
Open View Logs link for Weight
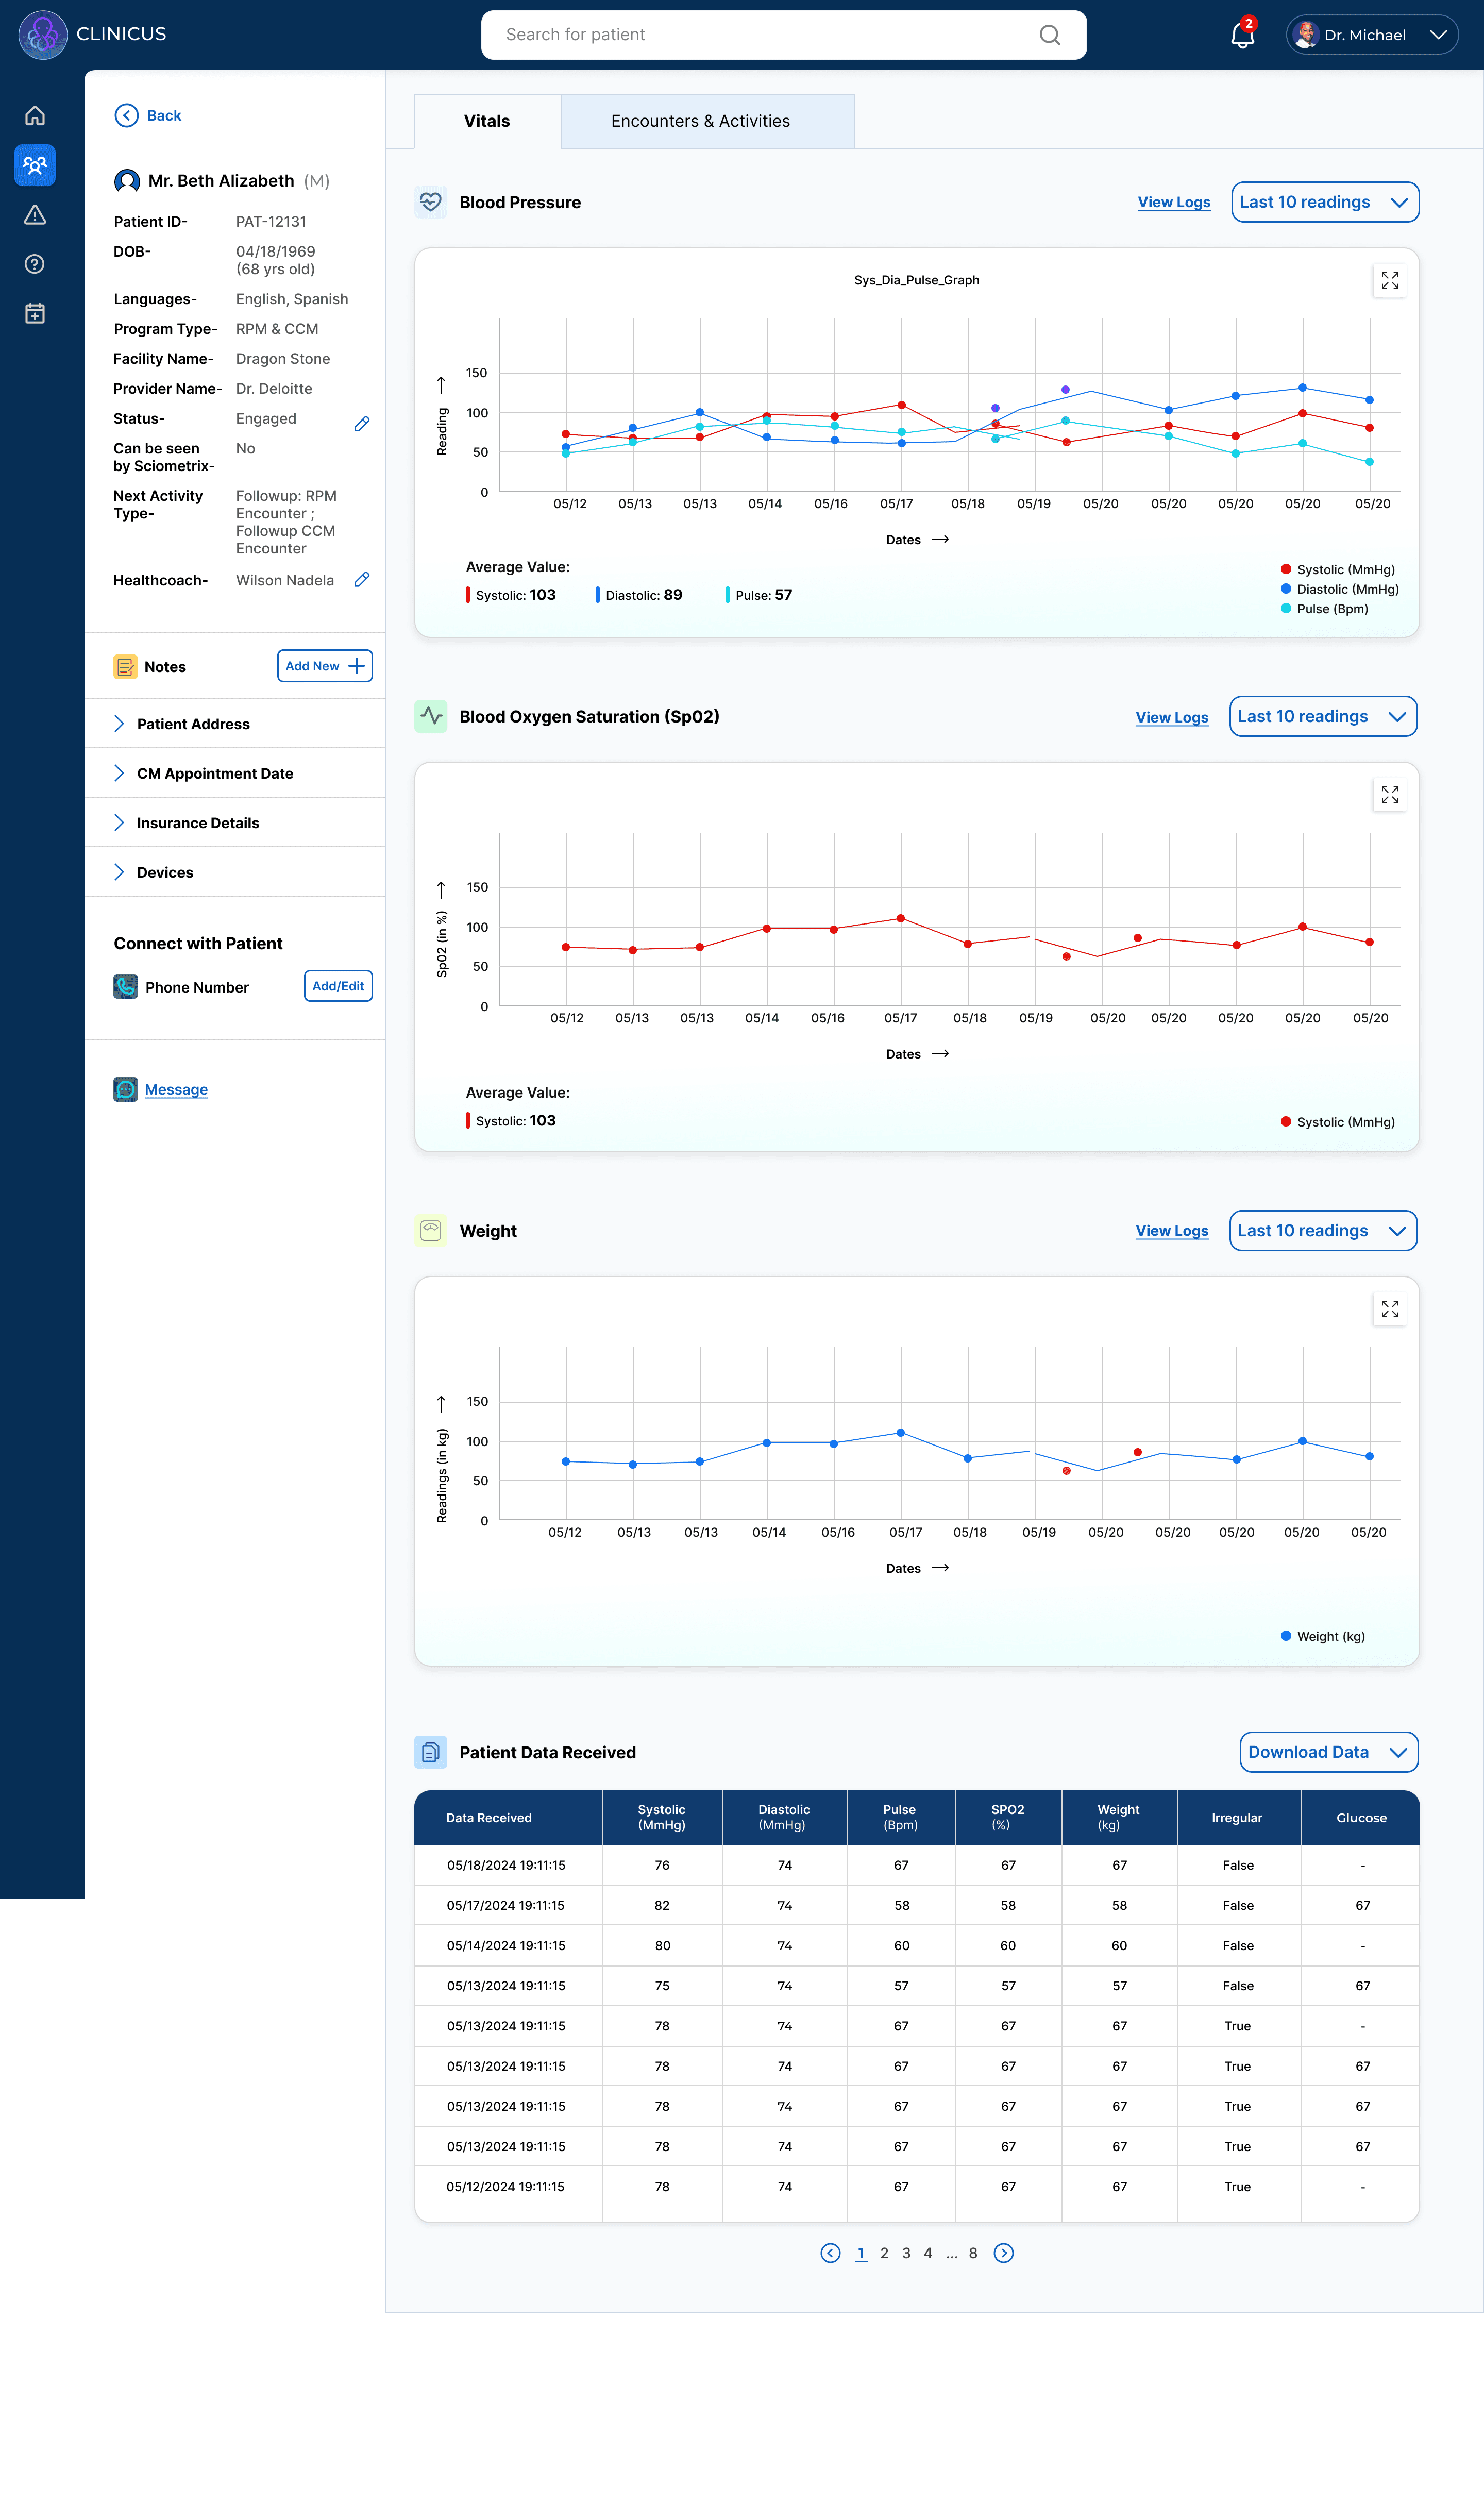click(x=1171, y=1231)
